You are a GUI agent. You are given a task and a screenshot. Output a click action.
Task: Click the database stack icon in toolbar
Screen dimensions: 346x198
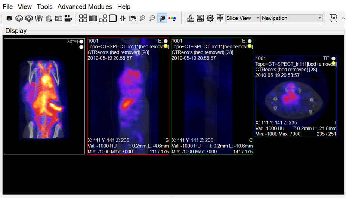click(x=9, y=18)
